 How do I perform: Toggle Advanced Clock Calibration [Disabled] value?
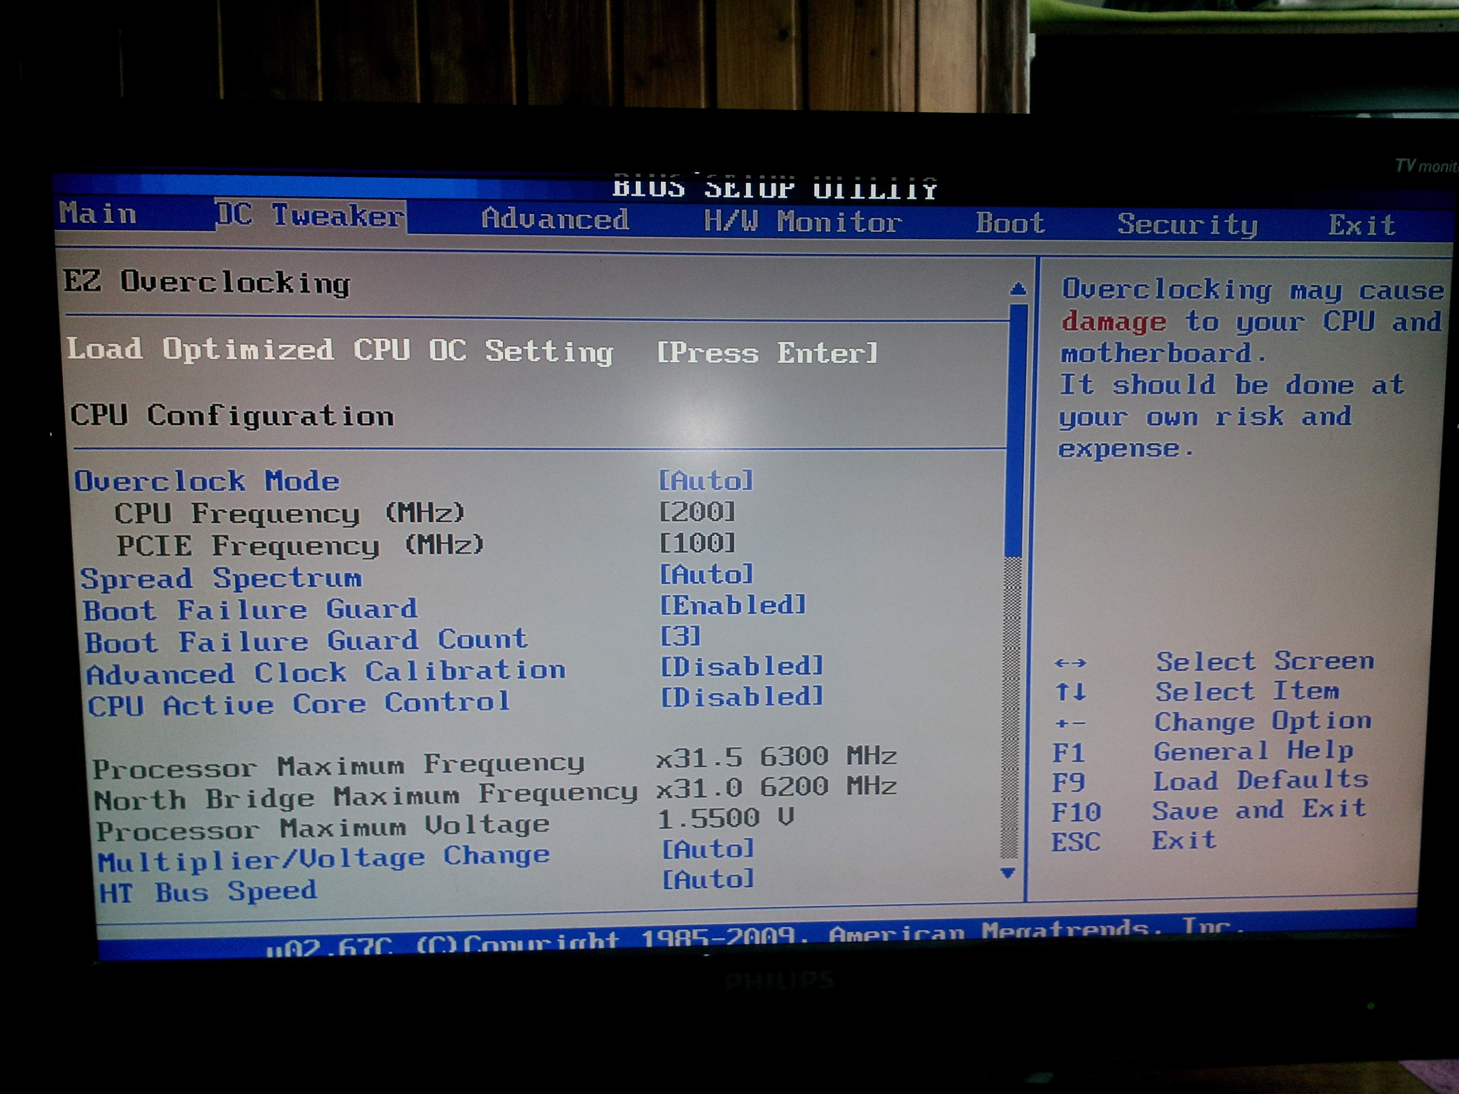743,667
